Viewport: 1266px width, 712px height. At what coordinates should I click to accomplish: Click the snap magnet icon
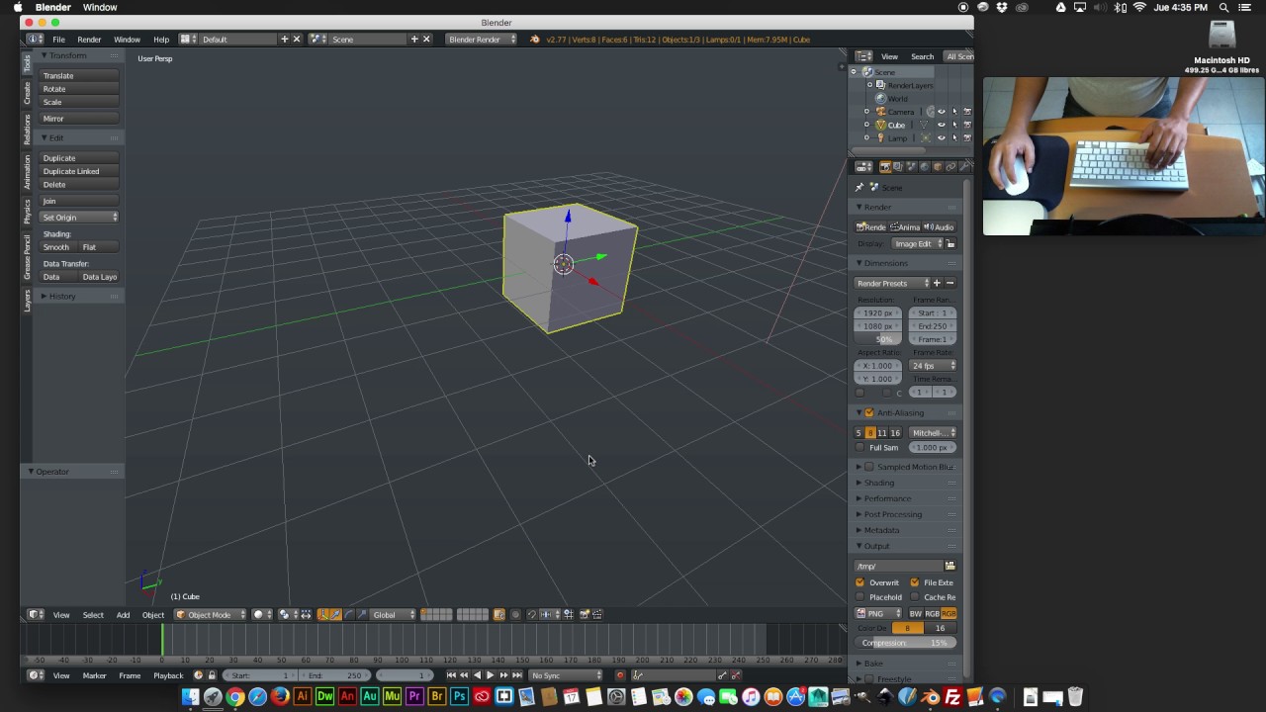531,615
